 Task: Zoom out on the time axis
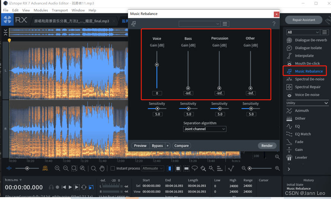click(66, 168)
